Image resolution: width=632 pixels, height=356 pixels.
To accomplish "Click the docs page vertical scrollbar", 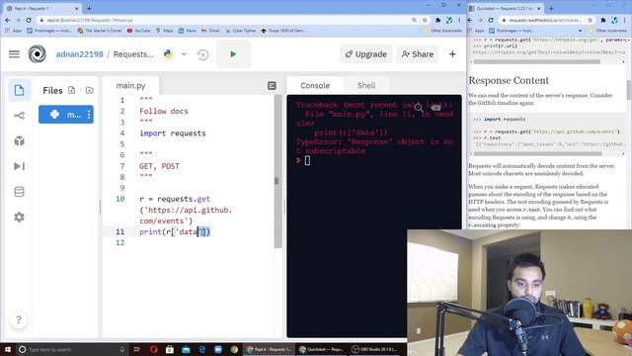I will pos(629,90).
